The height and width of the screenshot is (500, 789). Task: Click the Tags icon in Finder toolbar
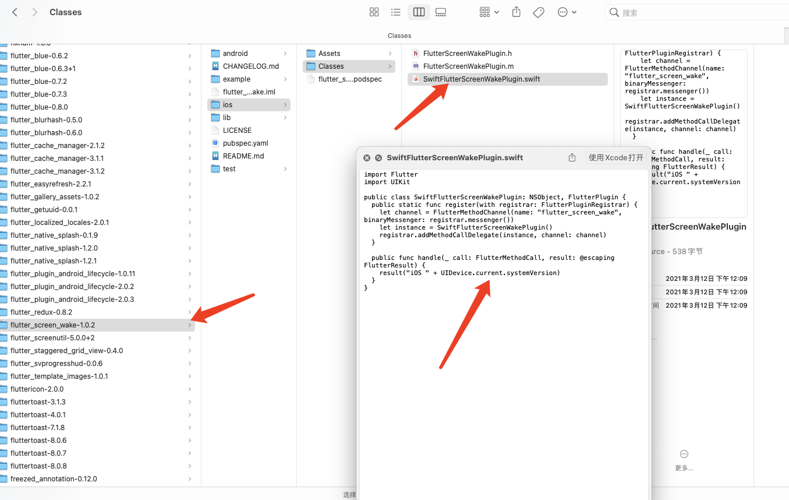point(539,12)
